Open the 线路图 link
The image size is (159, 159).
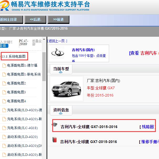pyautogui.click(x=148, y=127)
